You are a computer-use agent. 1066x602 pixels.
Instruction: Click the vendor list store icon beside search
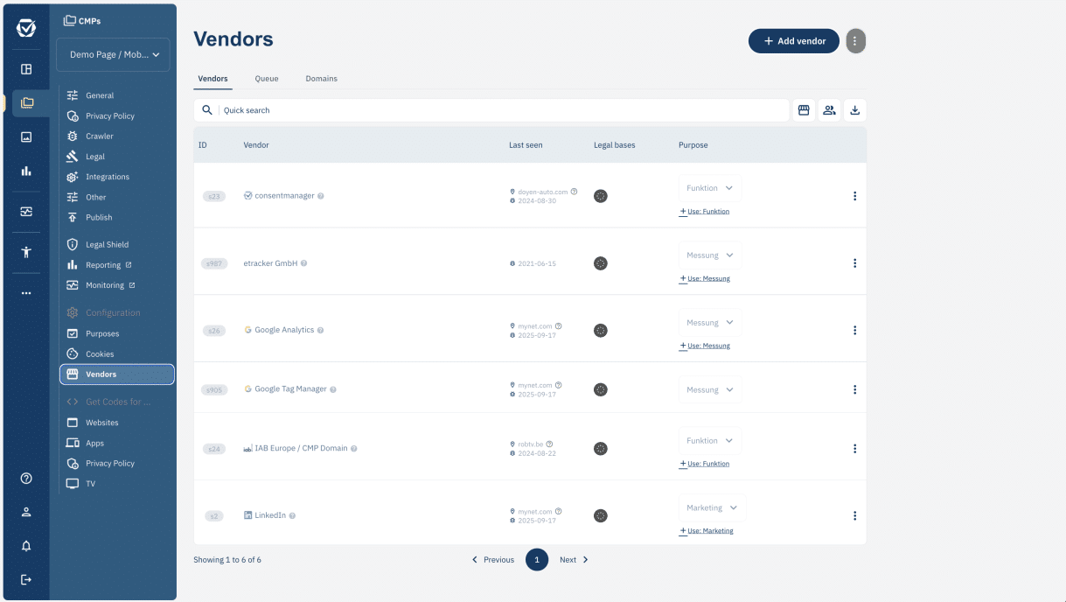804,110
